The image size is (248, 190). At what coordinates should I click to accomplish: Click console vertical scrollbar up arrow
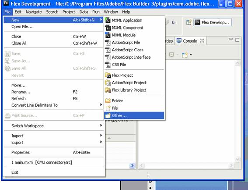point(238,64)
